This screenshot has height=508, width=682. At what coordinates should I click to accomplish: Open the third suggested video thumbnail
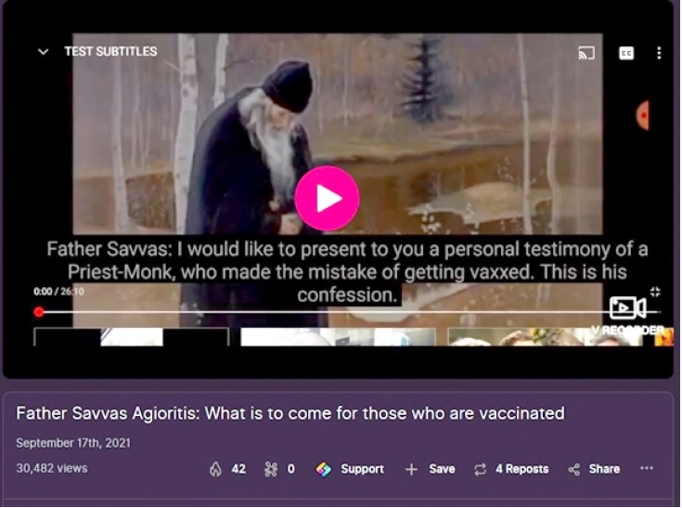tap(560, 337)
